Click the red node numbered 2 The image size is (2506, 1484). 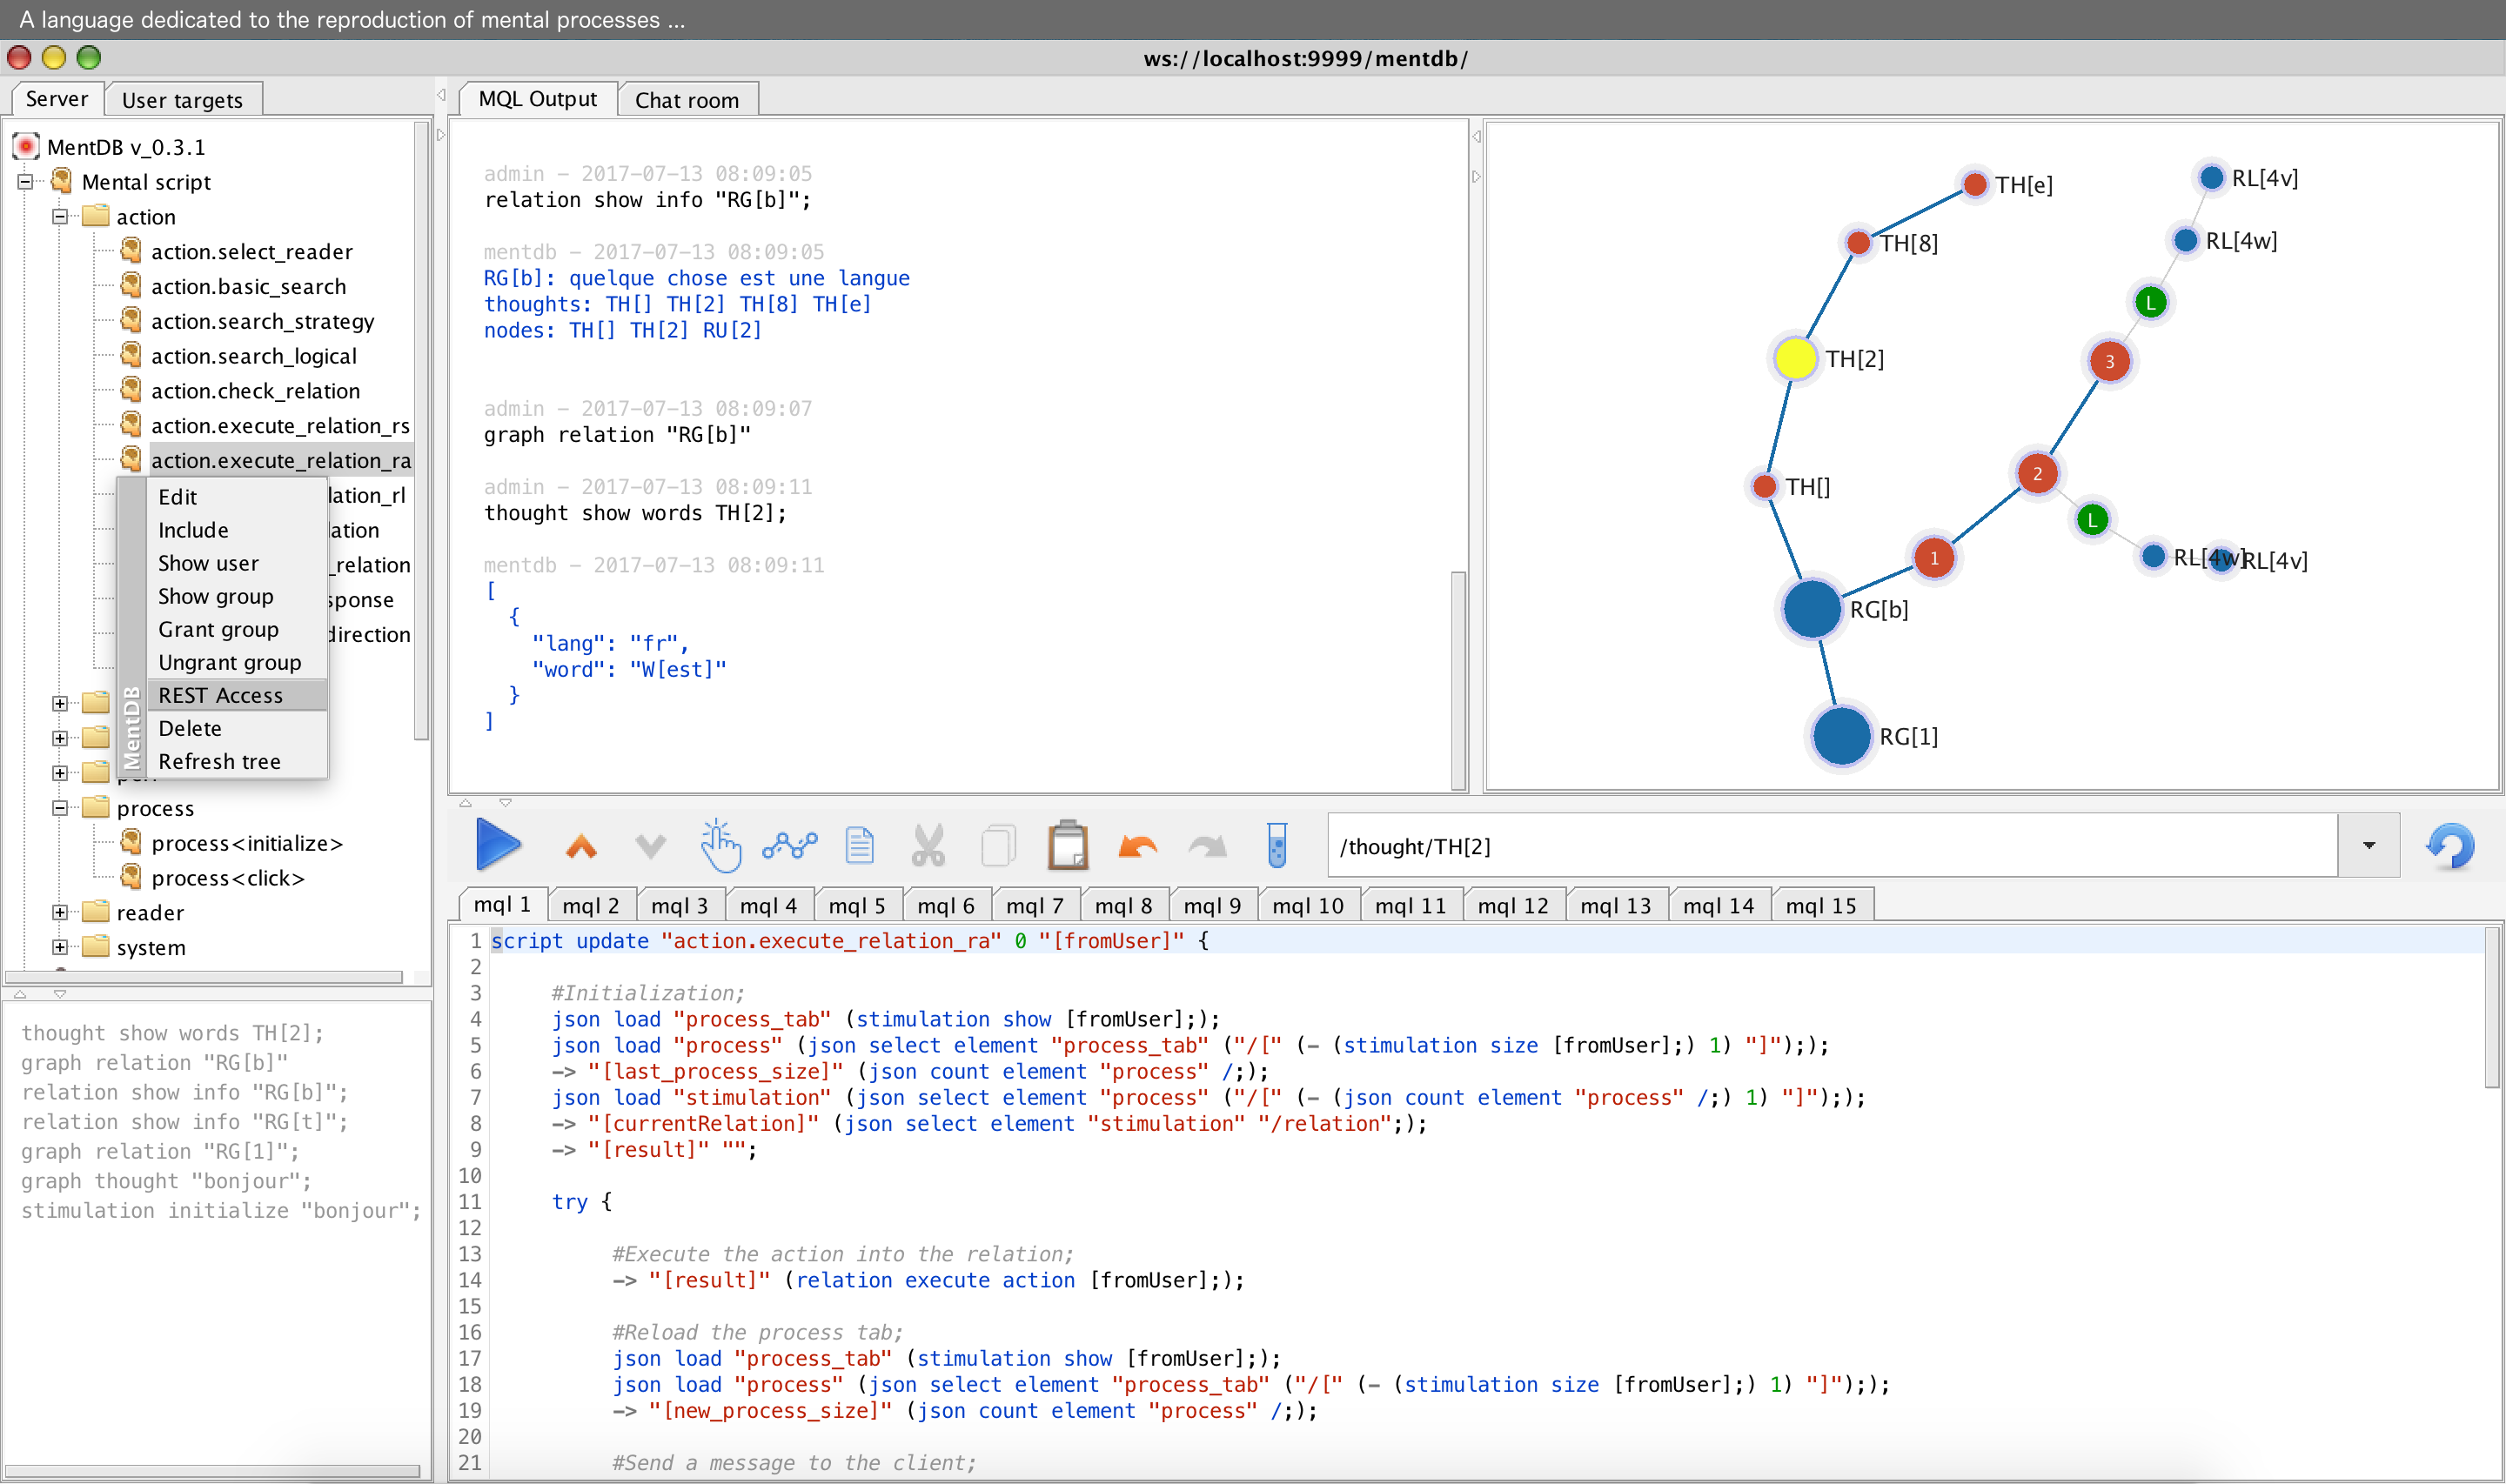tap(2037, 474)
